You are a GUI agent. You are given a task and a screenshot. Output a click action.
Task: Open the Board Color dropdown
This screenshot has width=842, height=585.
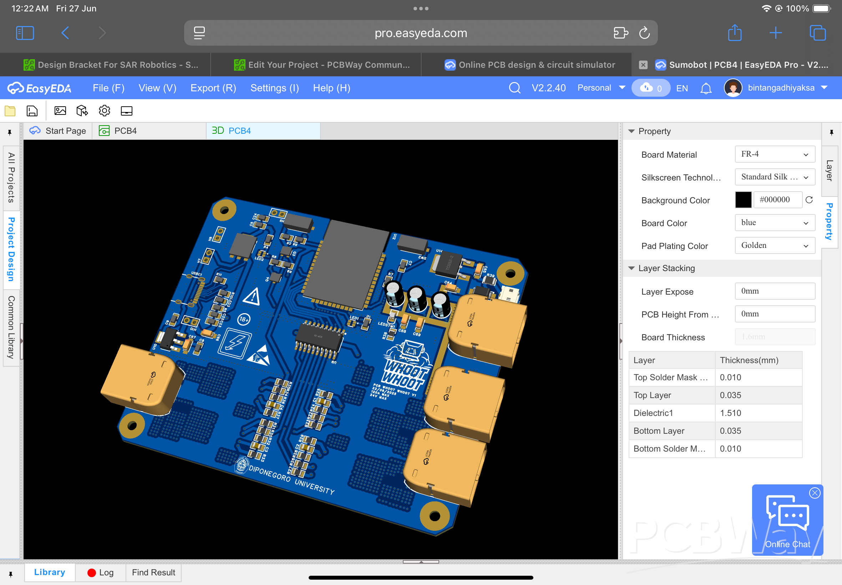click(775, 223)
